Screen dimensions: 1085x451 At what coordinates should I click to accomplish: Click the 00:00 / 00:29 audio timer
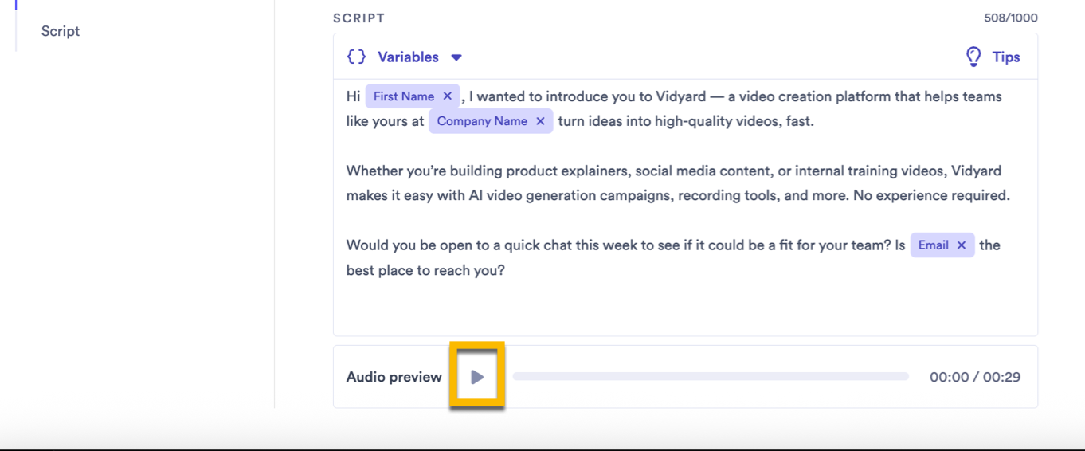(974, 377)
